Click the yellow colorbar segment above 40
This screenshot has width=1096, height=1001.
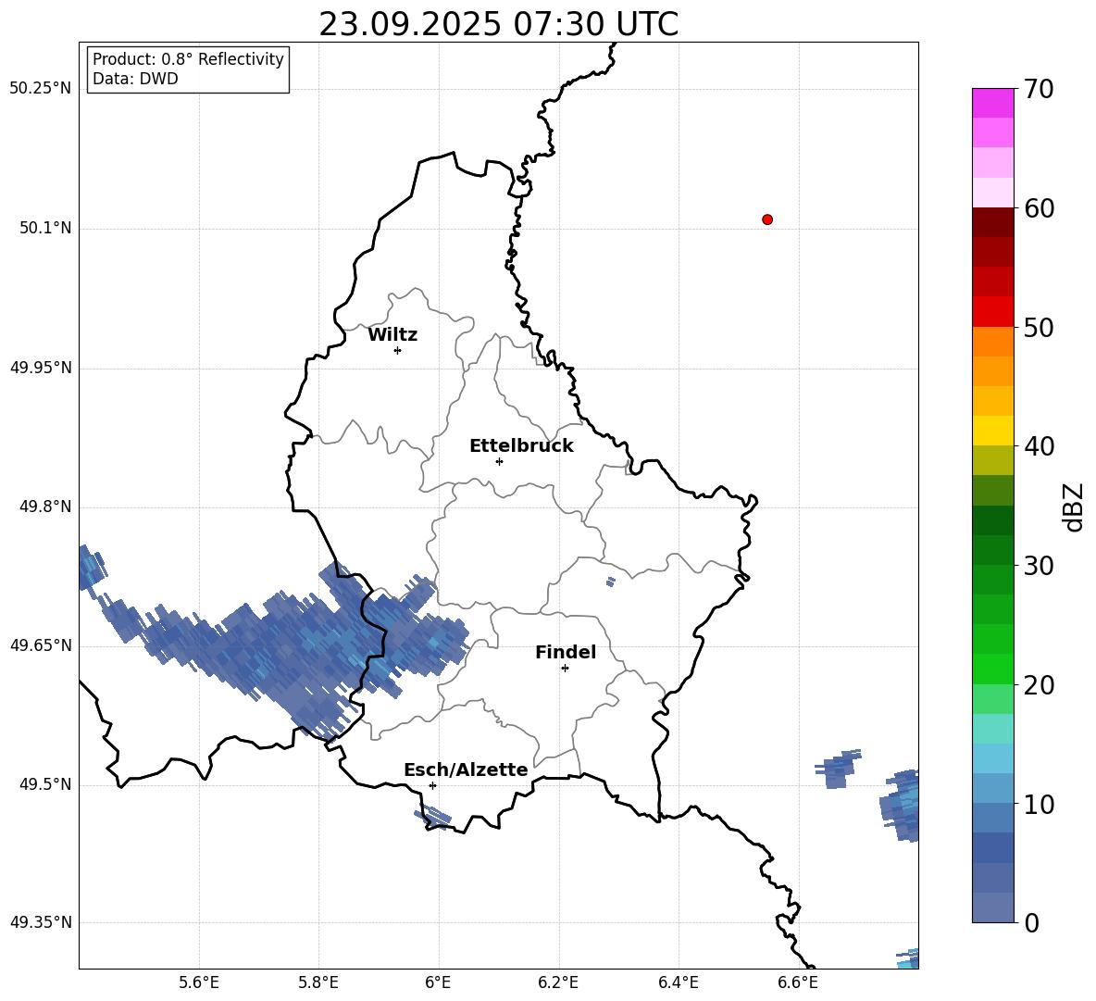(x=992, y=431)
